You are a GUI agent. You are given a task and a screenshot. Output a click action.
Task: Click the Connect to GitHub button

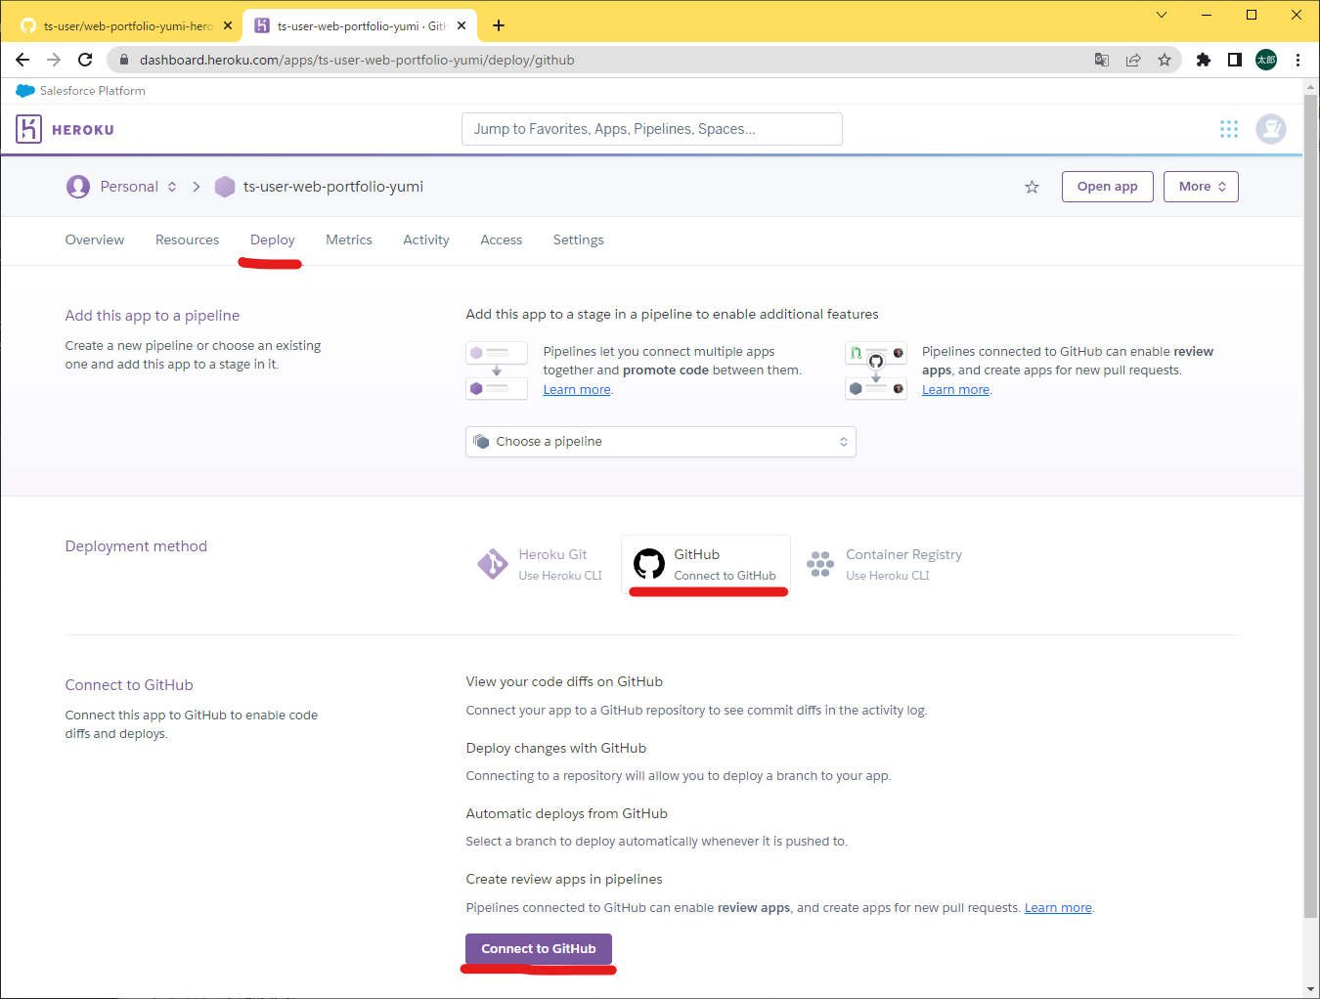point(539,949)
